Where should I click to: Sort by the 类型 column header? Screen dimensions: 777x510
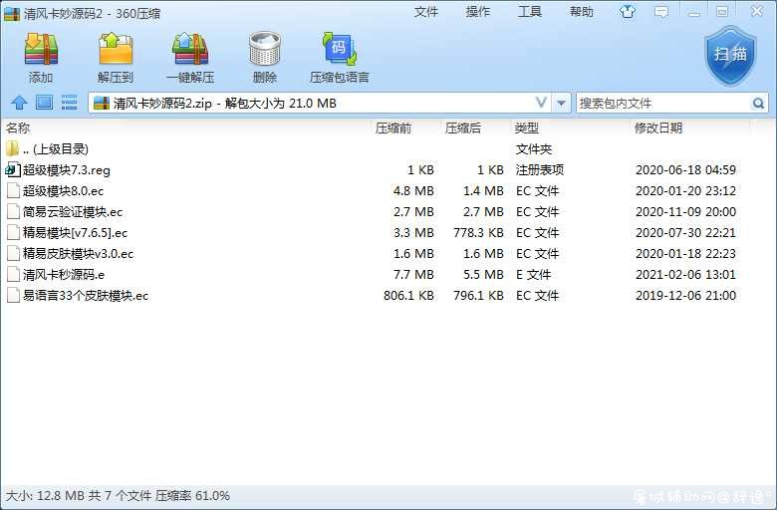(x=526, y=127)
